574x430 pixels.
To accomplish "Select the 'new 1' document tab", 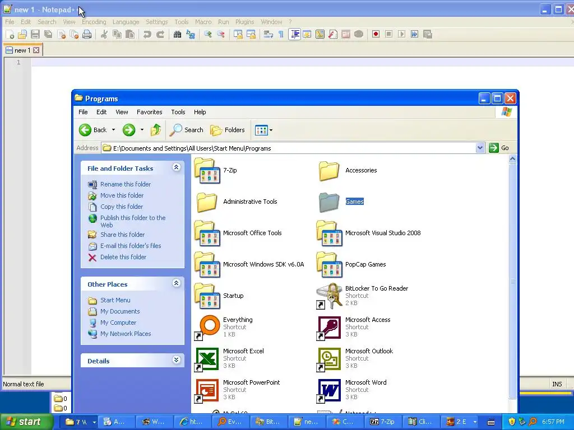I will point(22,50).
